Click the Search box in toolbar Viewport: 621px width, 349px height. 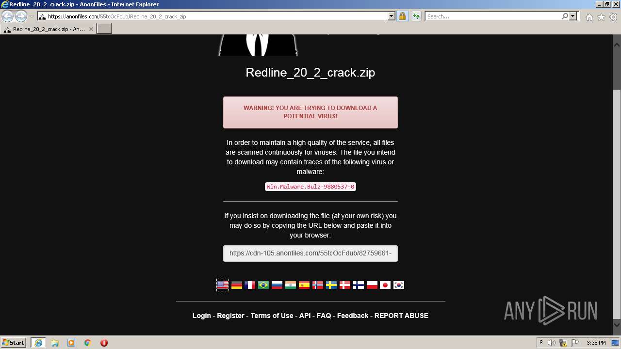pyautogui.click(x=493, y=16)
